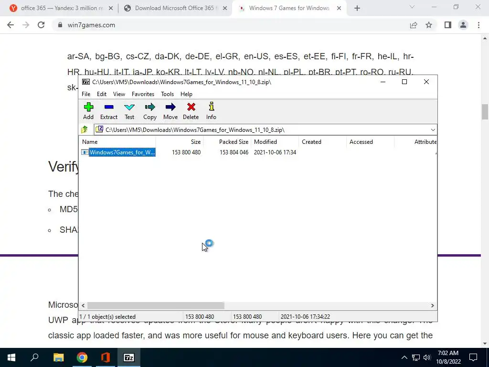Choose the Move toolbar icon
This screenshot has height=367, width=489.
tap(170, 111)
